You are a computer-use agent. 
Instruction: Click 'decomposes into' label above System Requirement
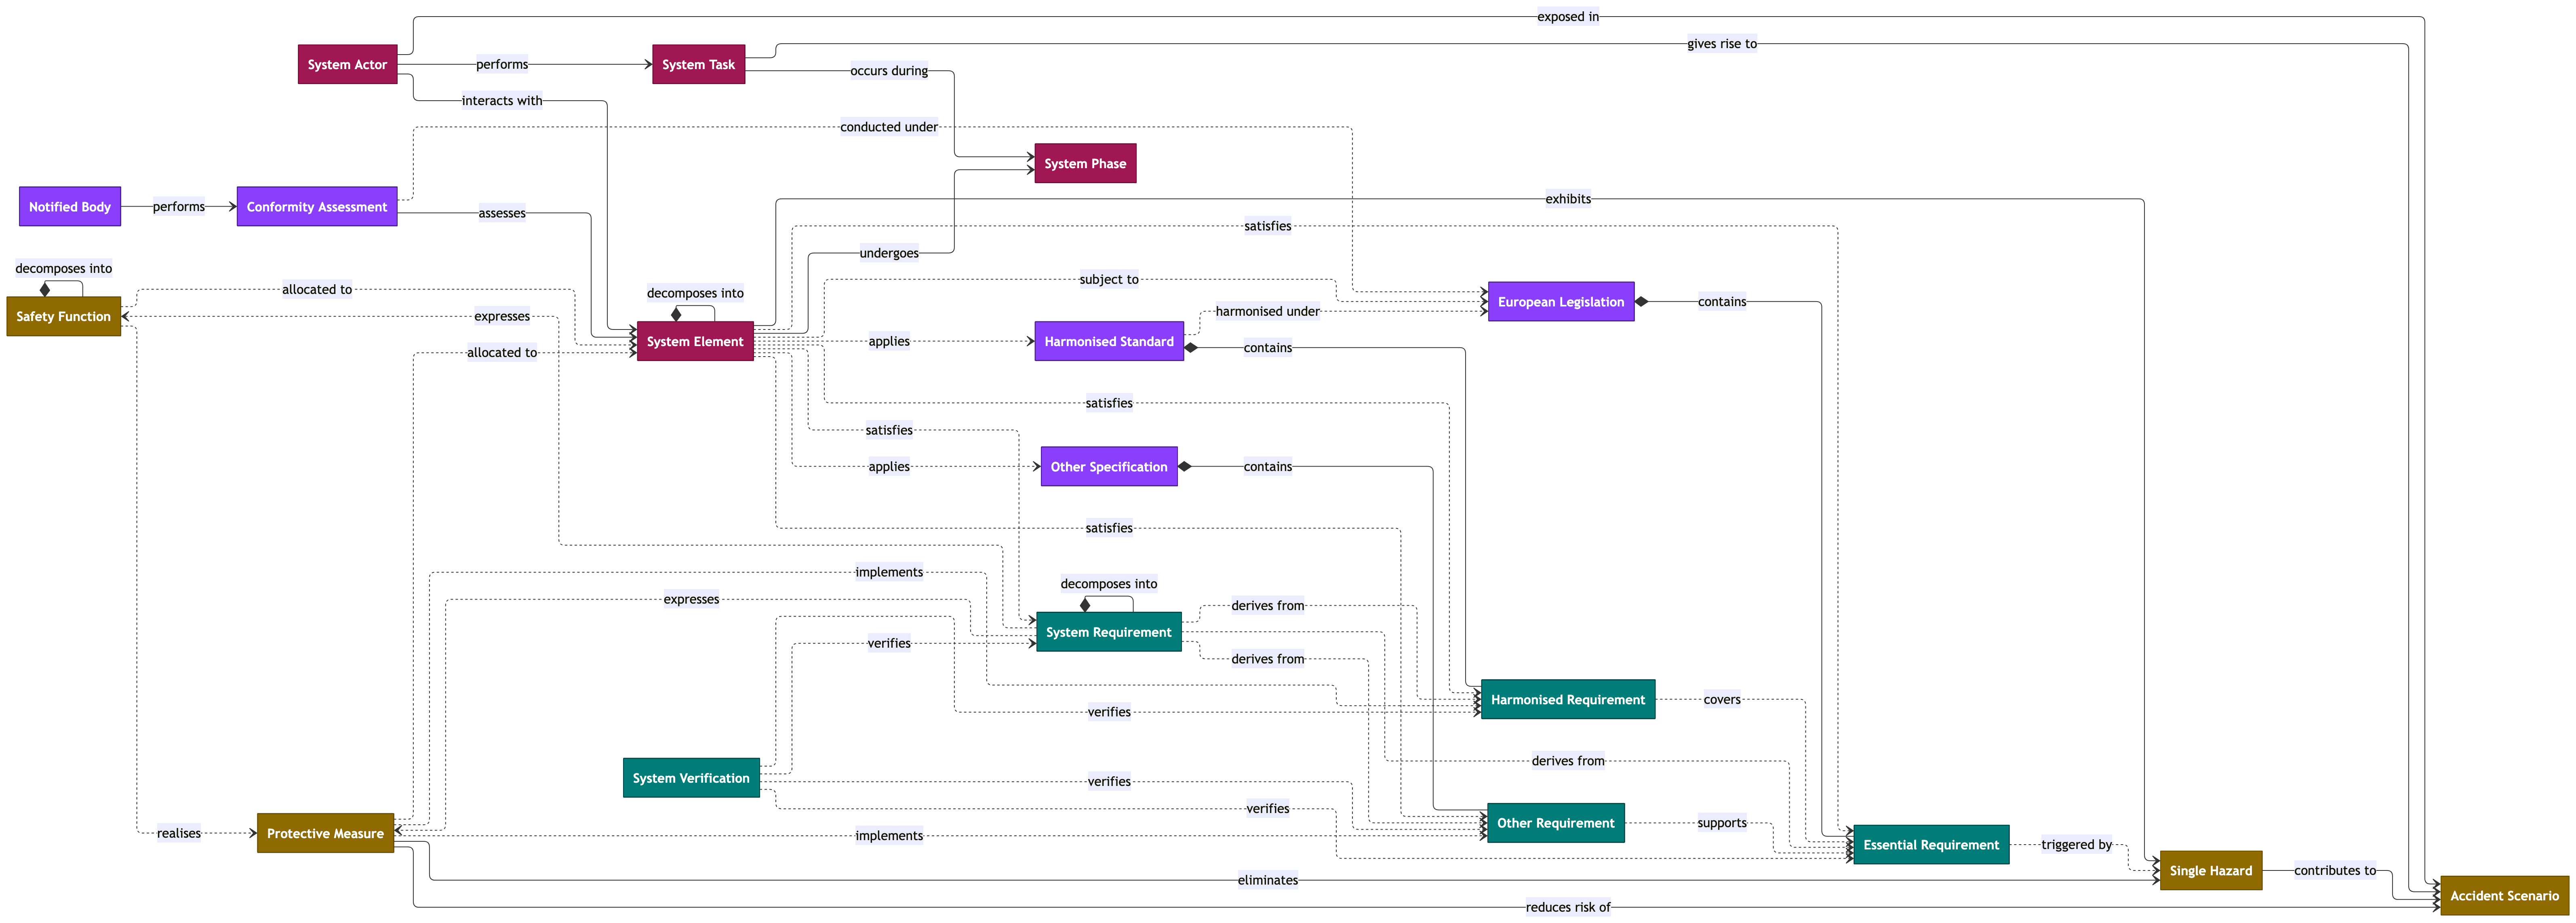(x=1109, y=584)
